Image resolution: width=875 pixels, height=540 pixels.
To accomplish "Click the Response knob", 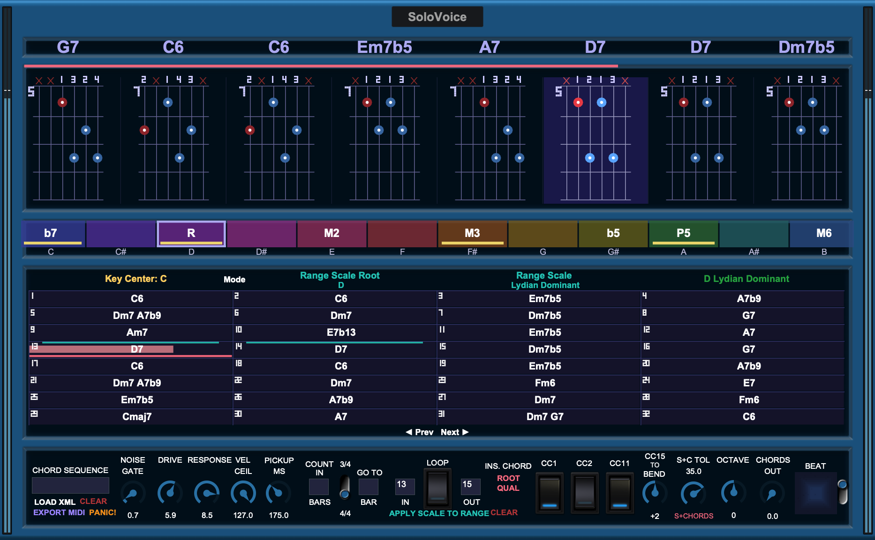I will [207, 493].
